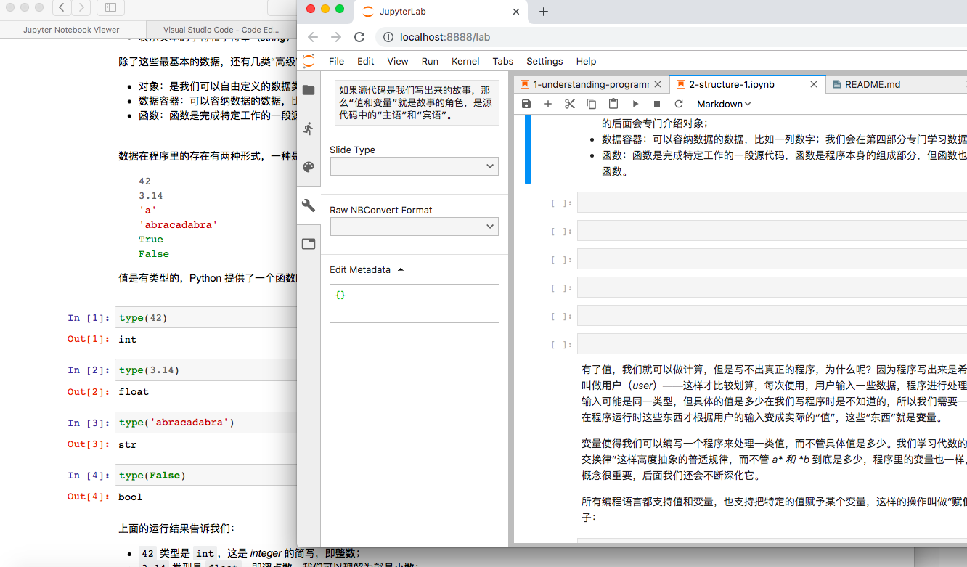Paste cell using the clipboard icon

point(613,104)
